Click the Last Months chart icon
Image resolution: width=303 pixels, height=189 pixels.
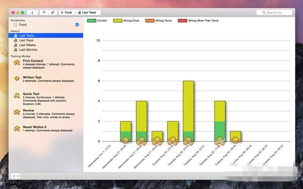pyautogui.click(x=16, y=49)
